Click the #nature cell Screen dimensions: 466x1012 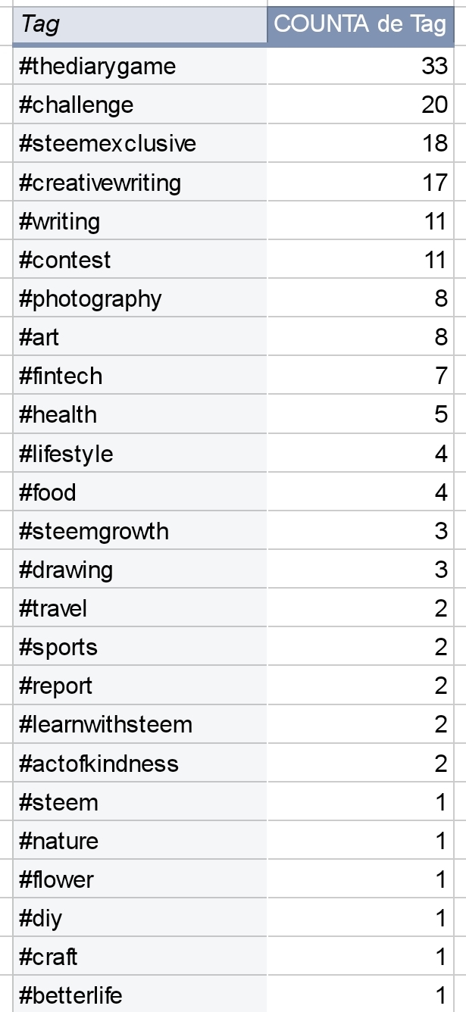(x=140, y=842)
